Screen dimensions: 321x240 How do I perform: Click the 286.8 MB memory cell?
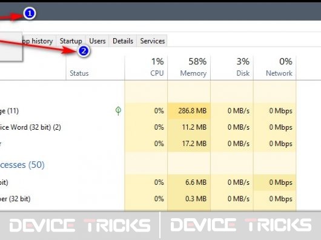[x=189, y=111]
